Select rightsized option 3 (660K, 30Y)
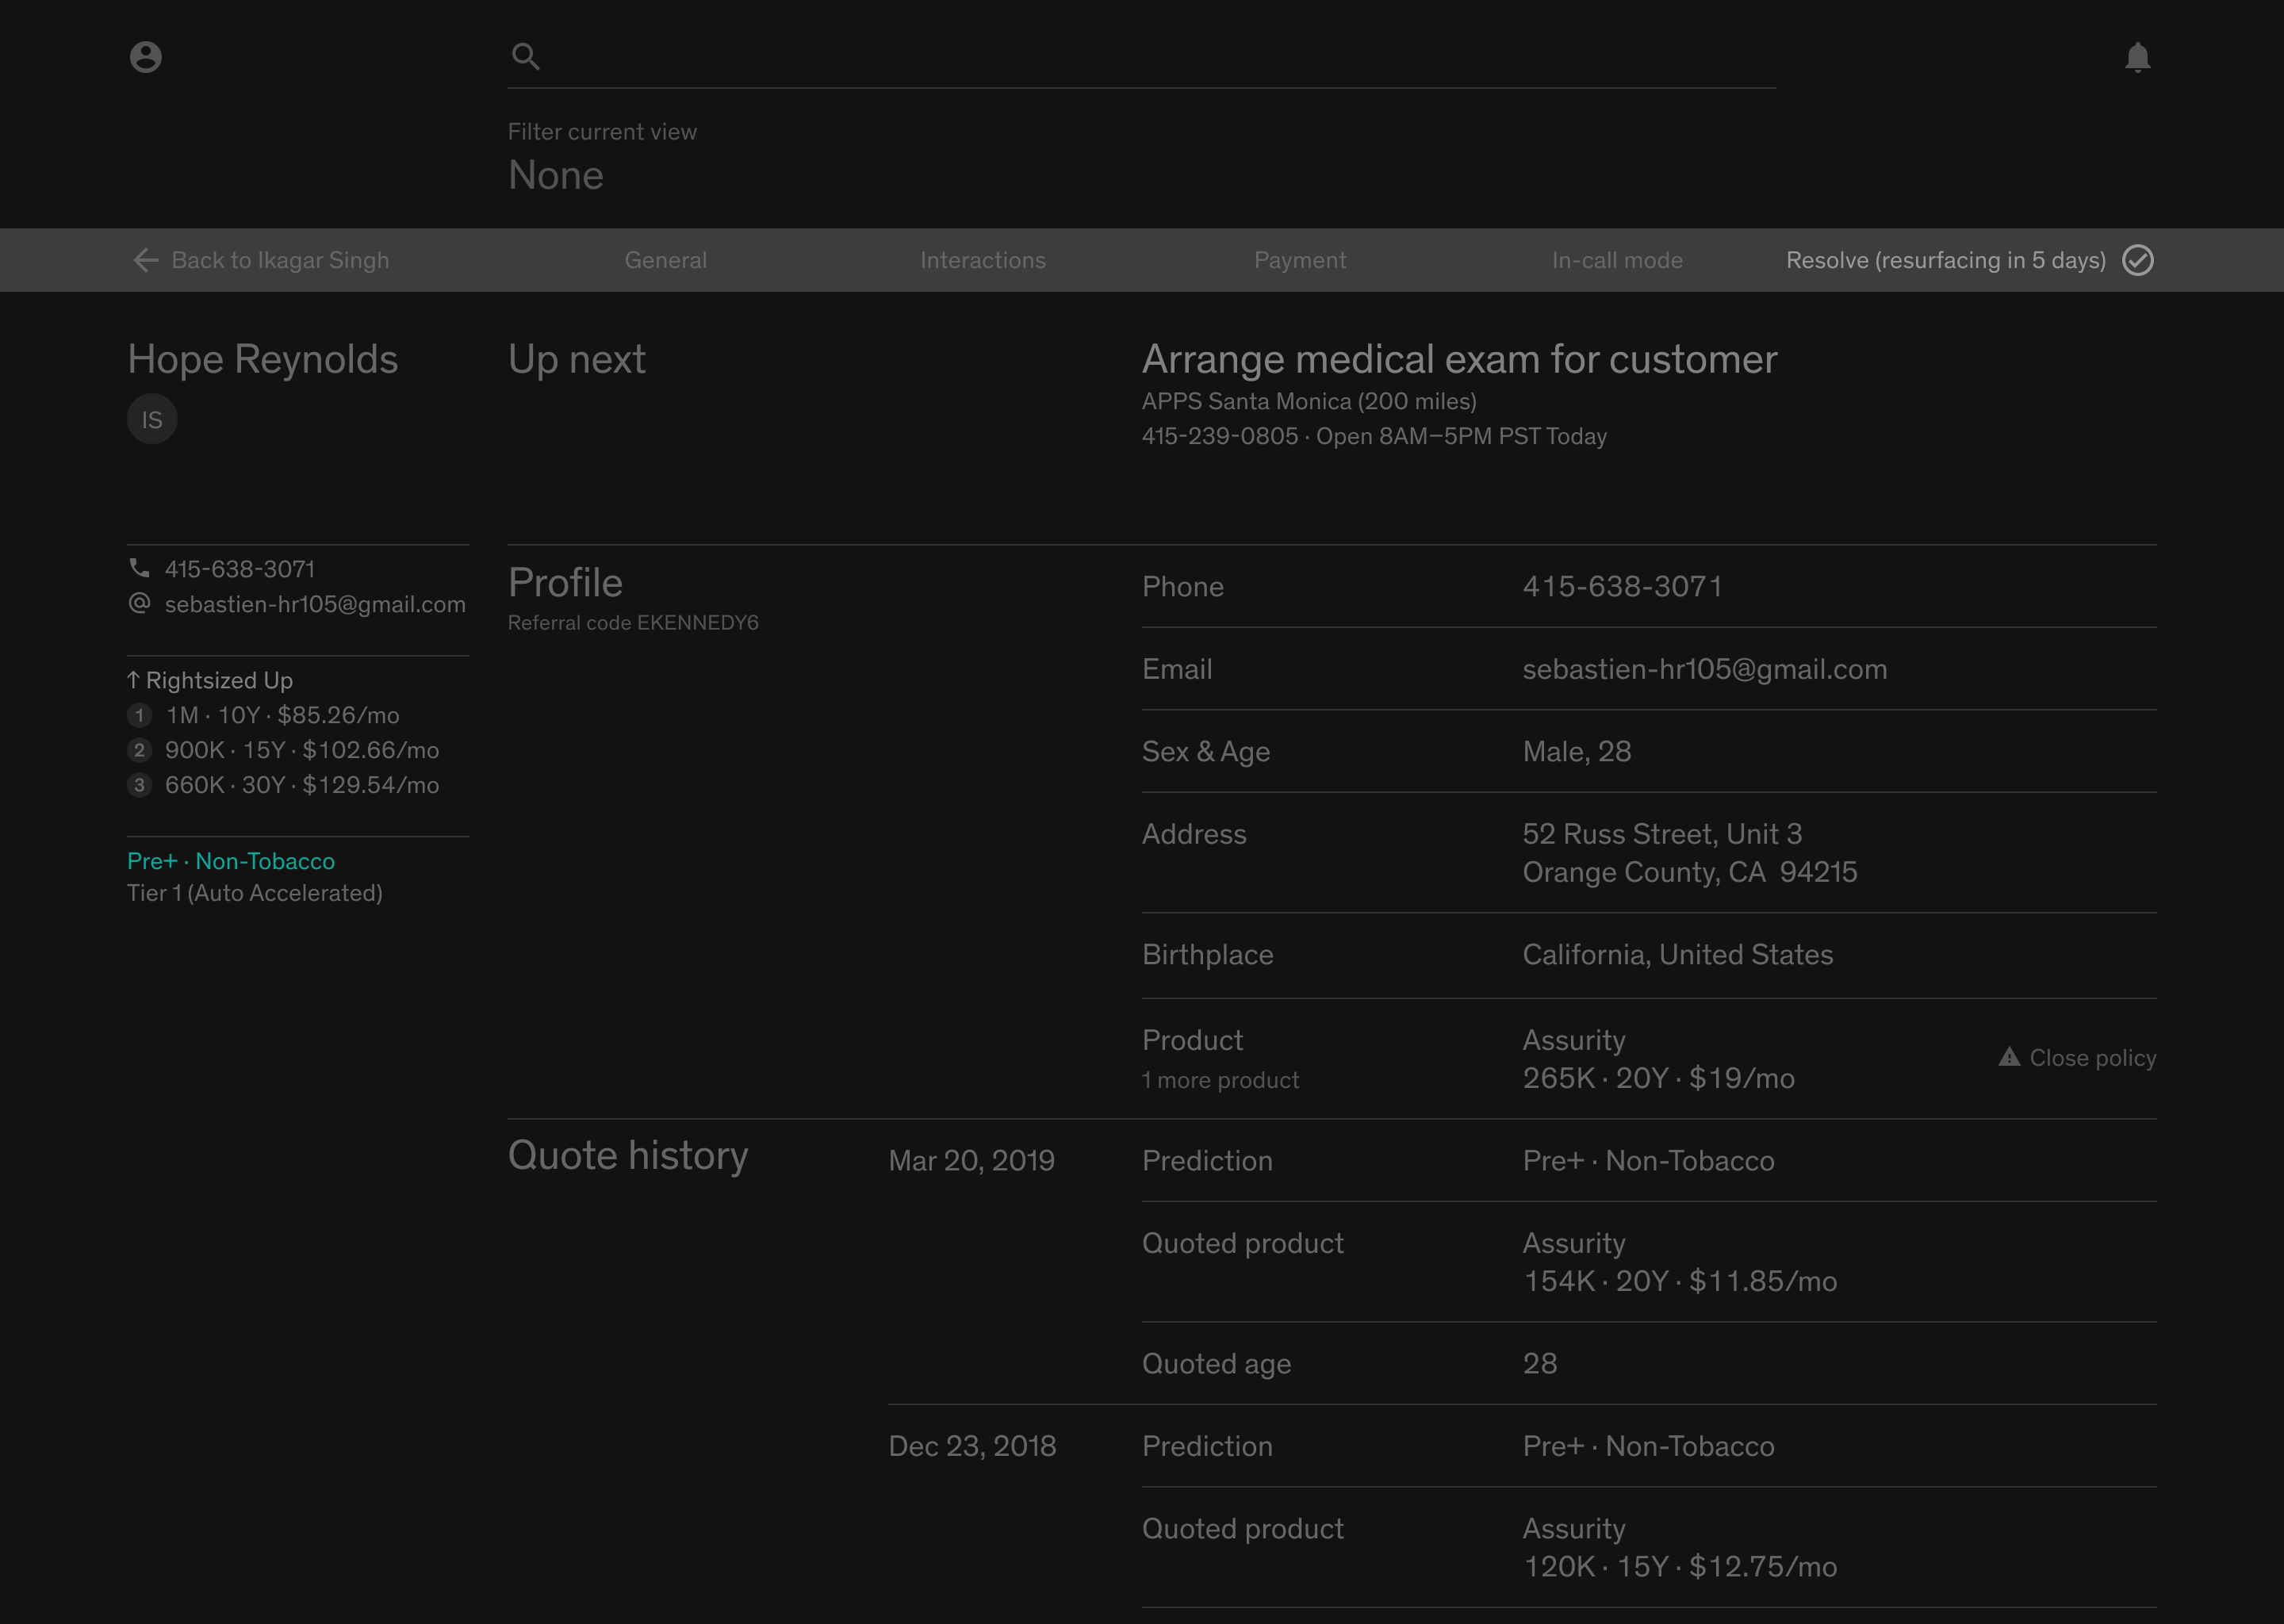 pyautogui.click(x=301, y=785)
